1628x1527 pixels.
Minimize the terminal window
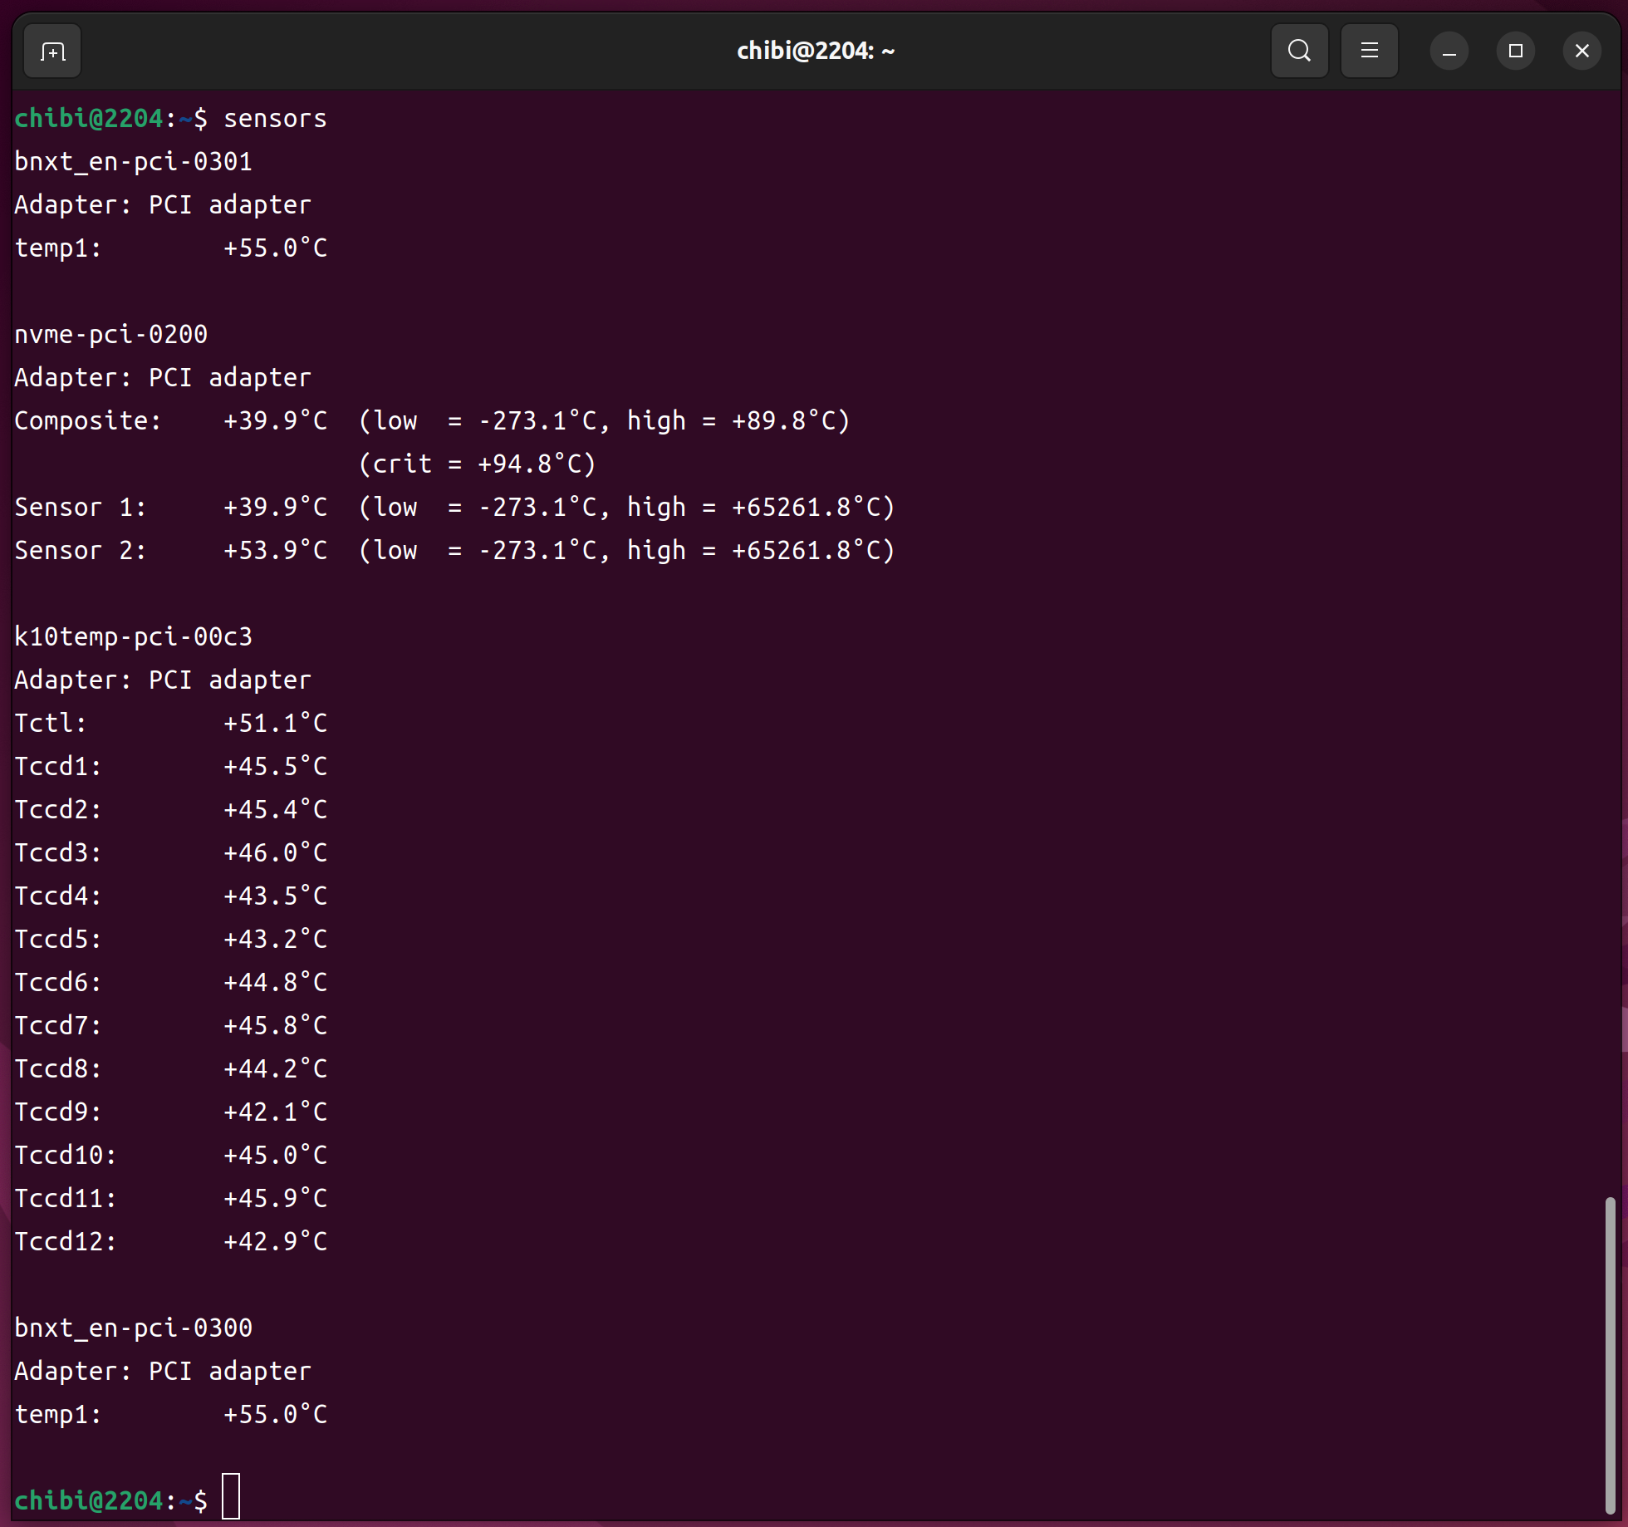(1449, 52)
